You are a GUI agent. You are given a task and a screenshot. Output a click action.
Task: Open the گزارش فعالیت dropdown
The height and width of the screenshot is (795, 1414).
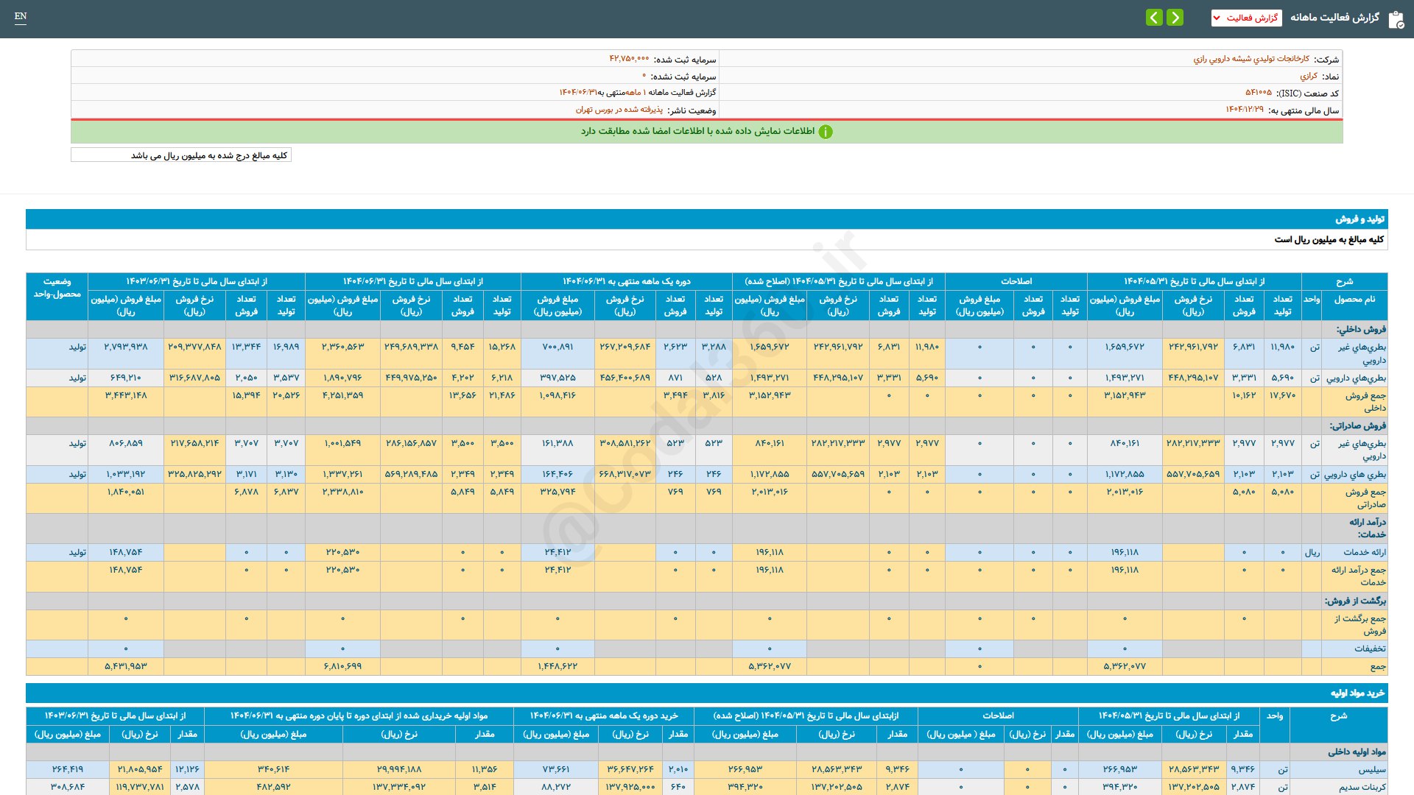[x=1246, y=18]
